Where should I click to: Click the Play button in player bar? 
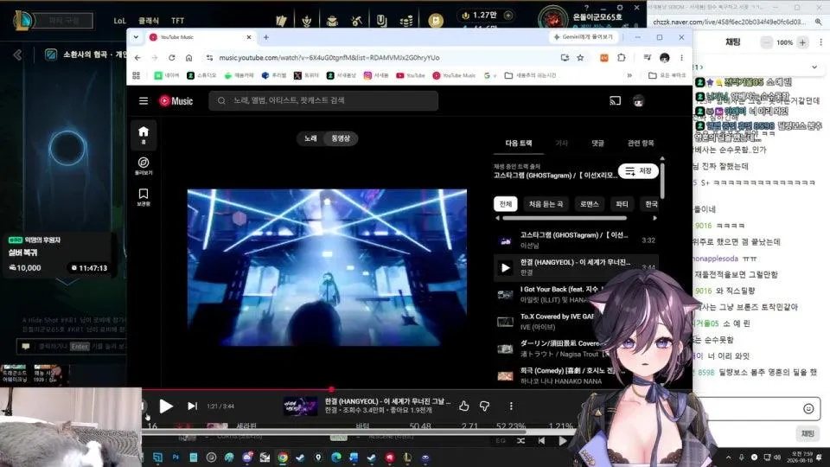coord(166,406)
